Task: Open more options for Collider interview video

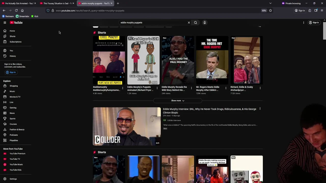Action: click(260, 109)
